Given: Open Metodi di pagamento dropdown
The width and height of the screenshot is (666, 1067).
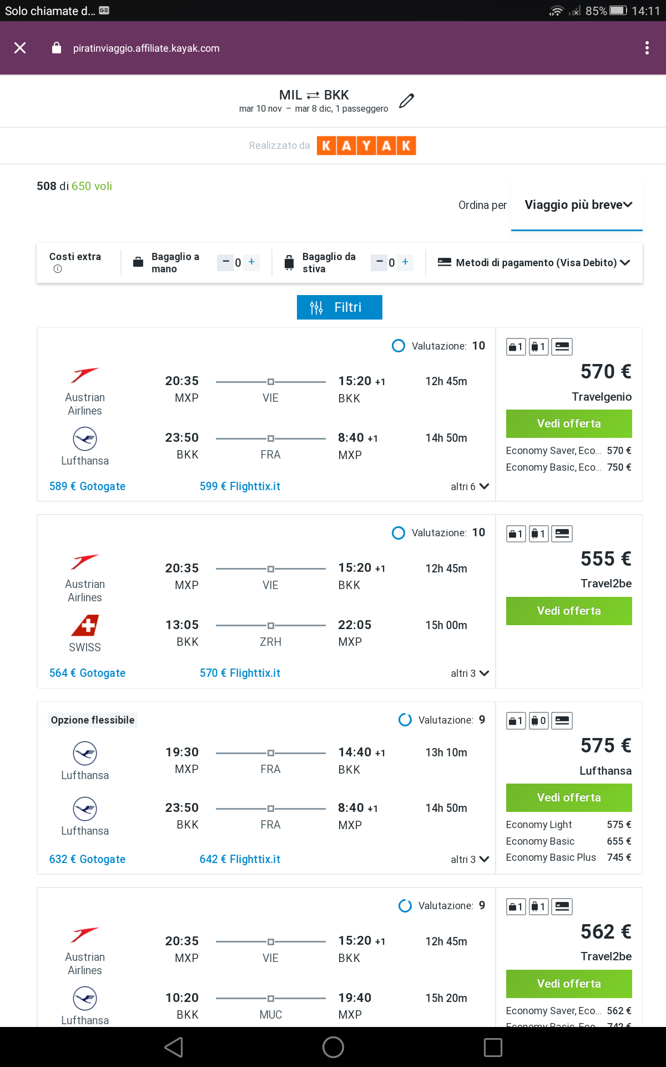Looking at the screenshot, I should click(534, 262).
